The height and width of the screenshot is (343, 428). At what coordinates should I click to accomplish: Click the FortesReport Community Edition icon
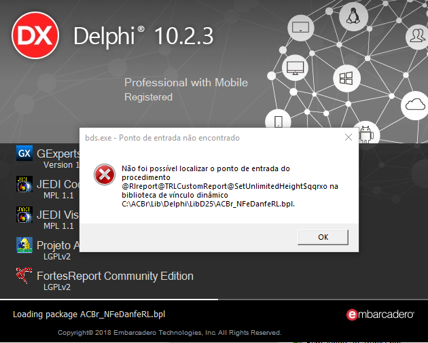(24, 275)
